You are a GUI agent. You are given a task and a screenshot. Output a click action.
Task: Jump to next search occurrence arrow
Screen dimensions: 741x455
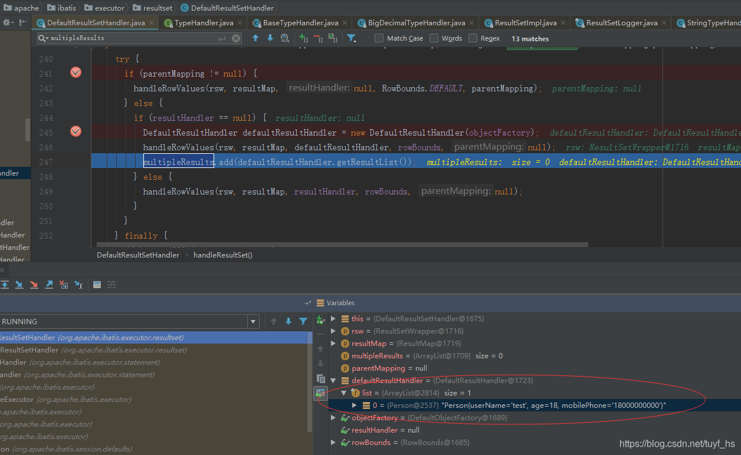[270, 38]
